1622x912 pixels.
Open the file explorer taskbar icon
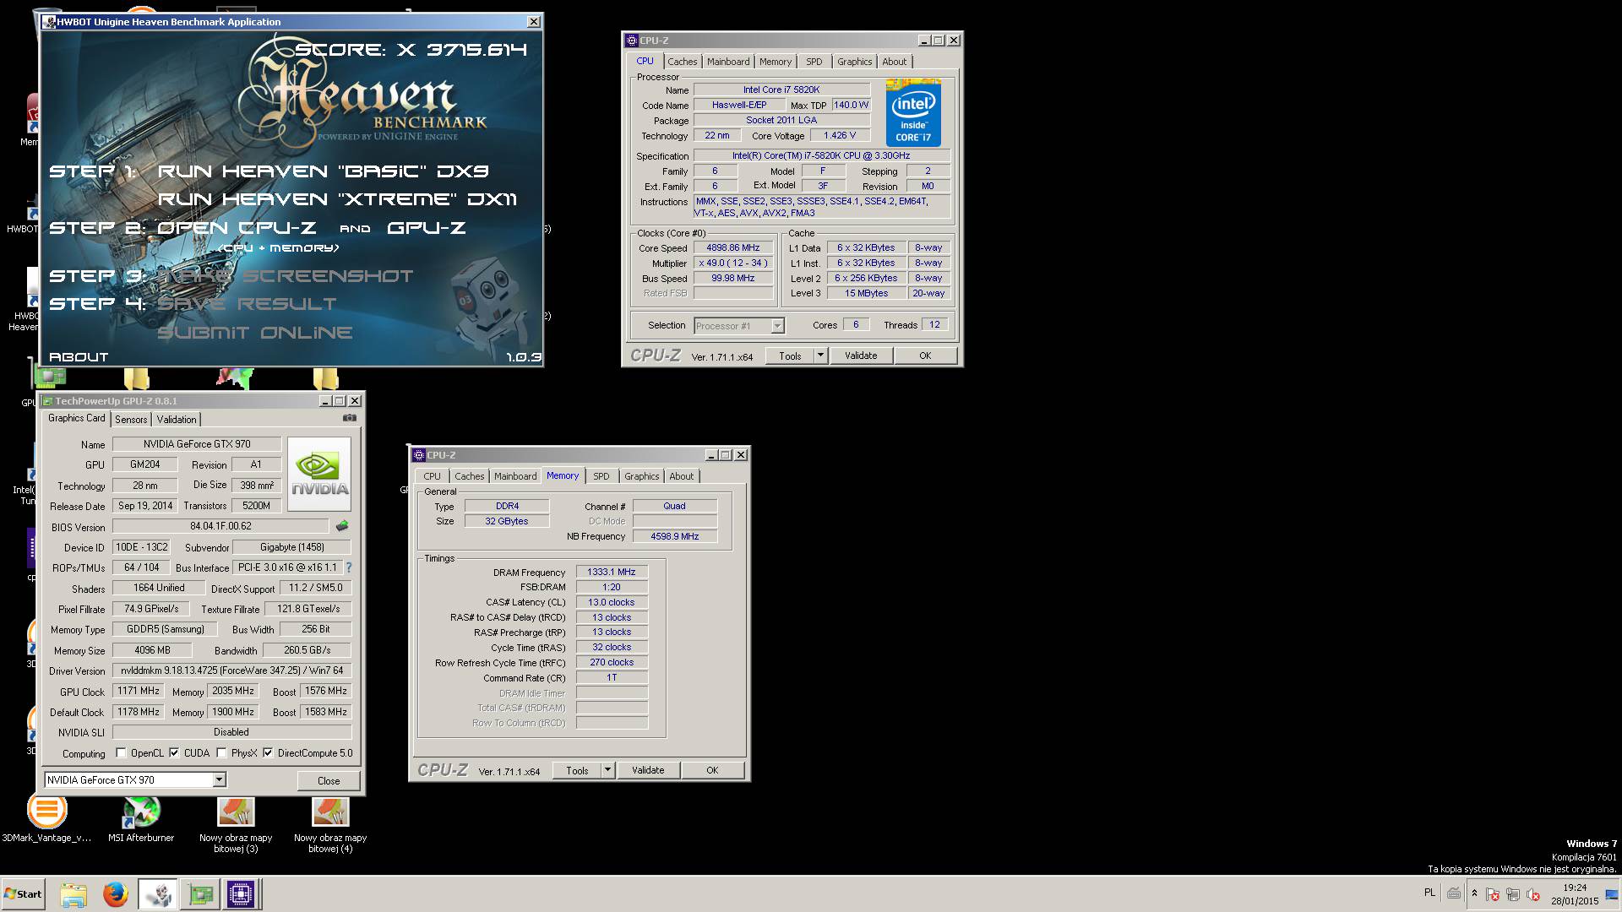73,893
